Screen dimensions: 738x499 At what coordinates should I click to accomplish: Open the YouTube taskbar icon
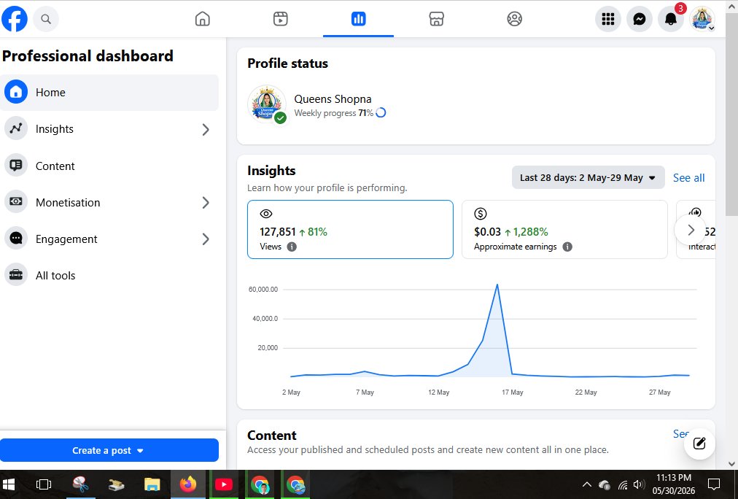224,484
